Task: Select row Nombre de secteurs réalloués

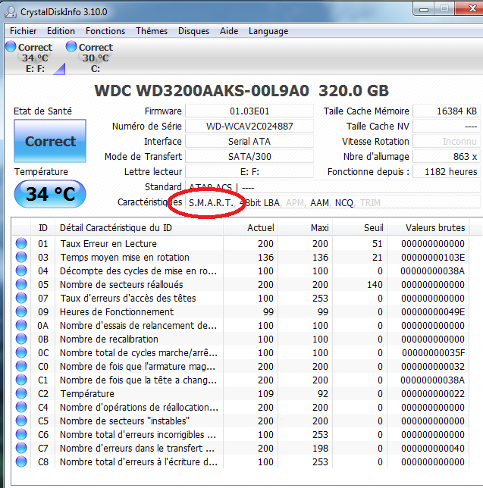Action: click(240, 284)
